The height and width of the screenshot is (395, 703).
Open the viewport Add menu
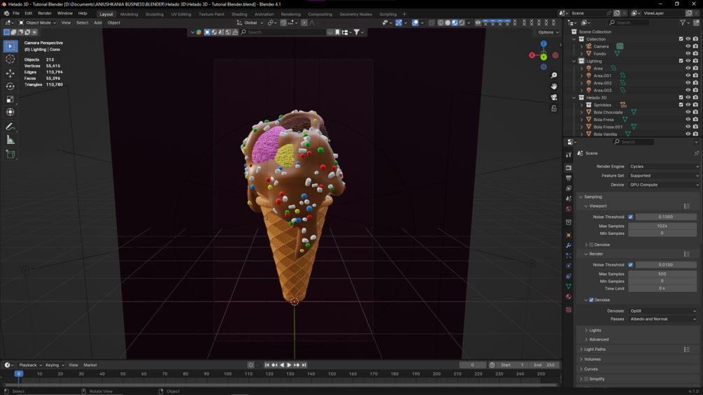click(97, 23)
